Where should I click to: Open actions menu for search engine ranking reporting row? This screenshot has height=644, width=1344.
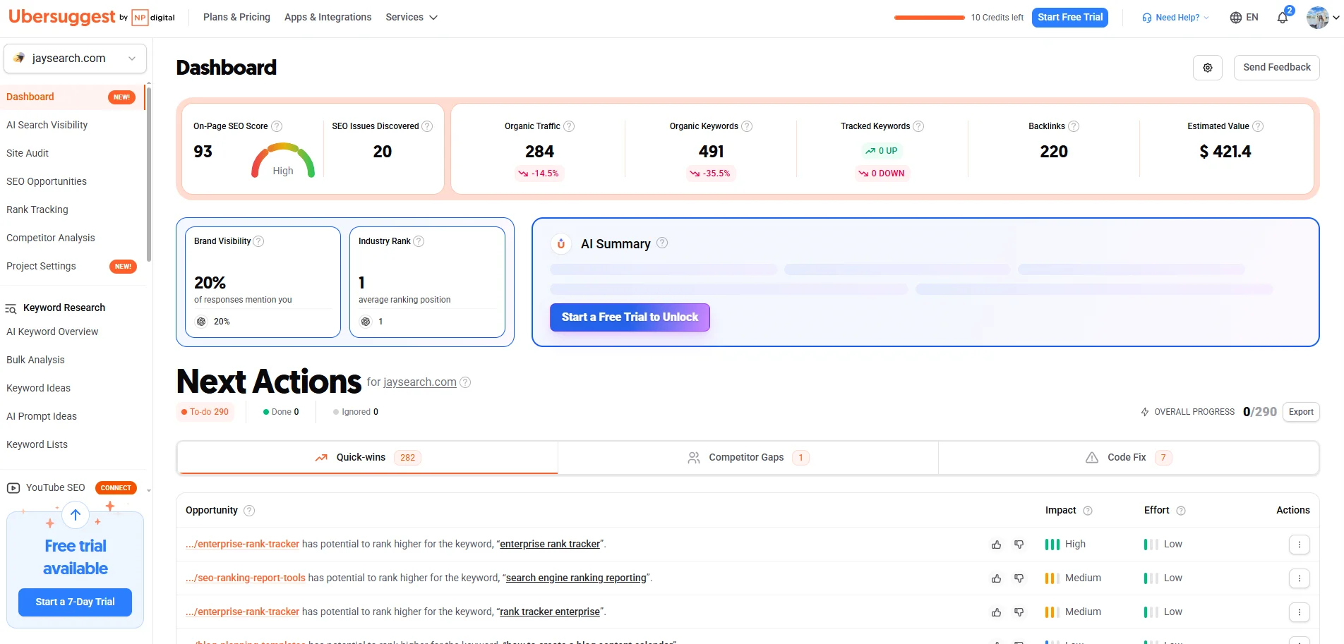1300,578
